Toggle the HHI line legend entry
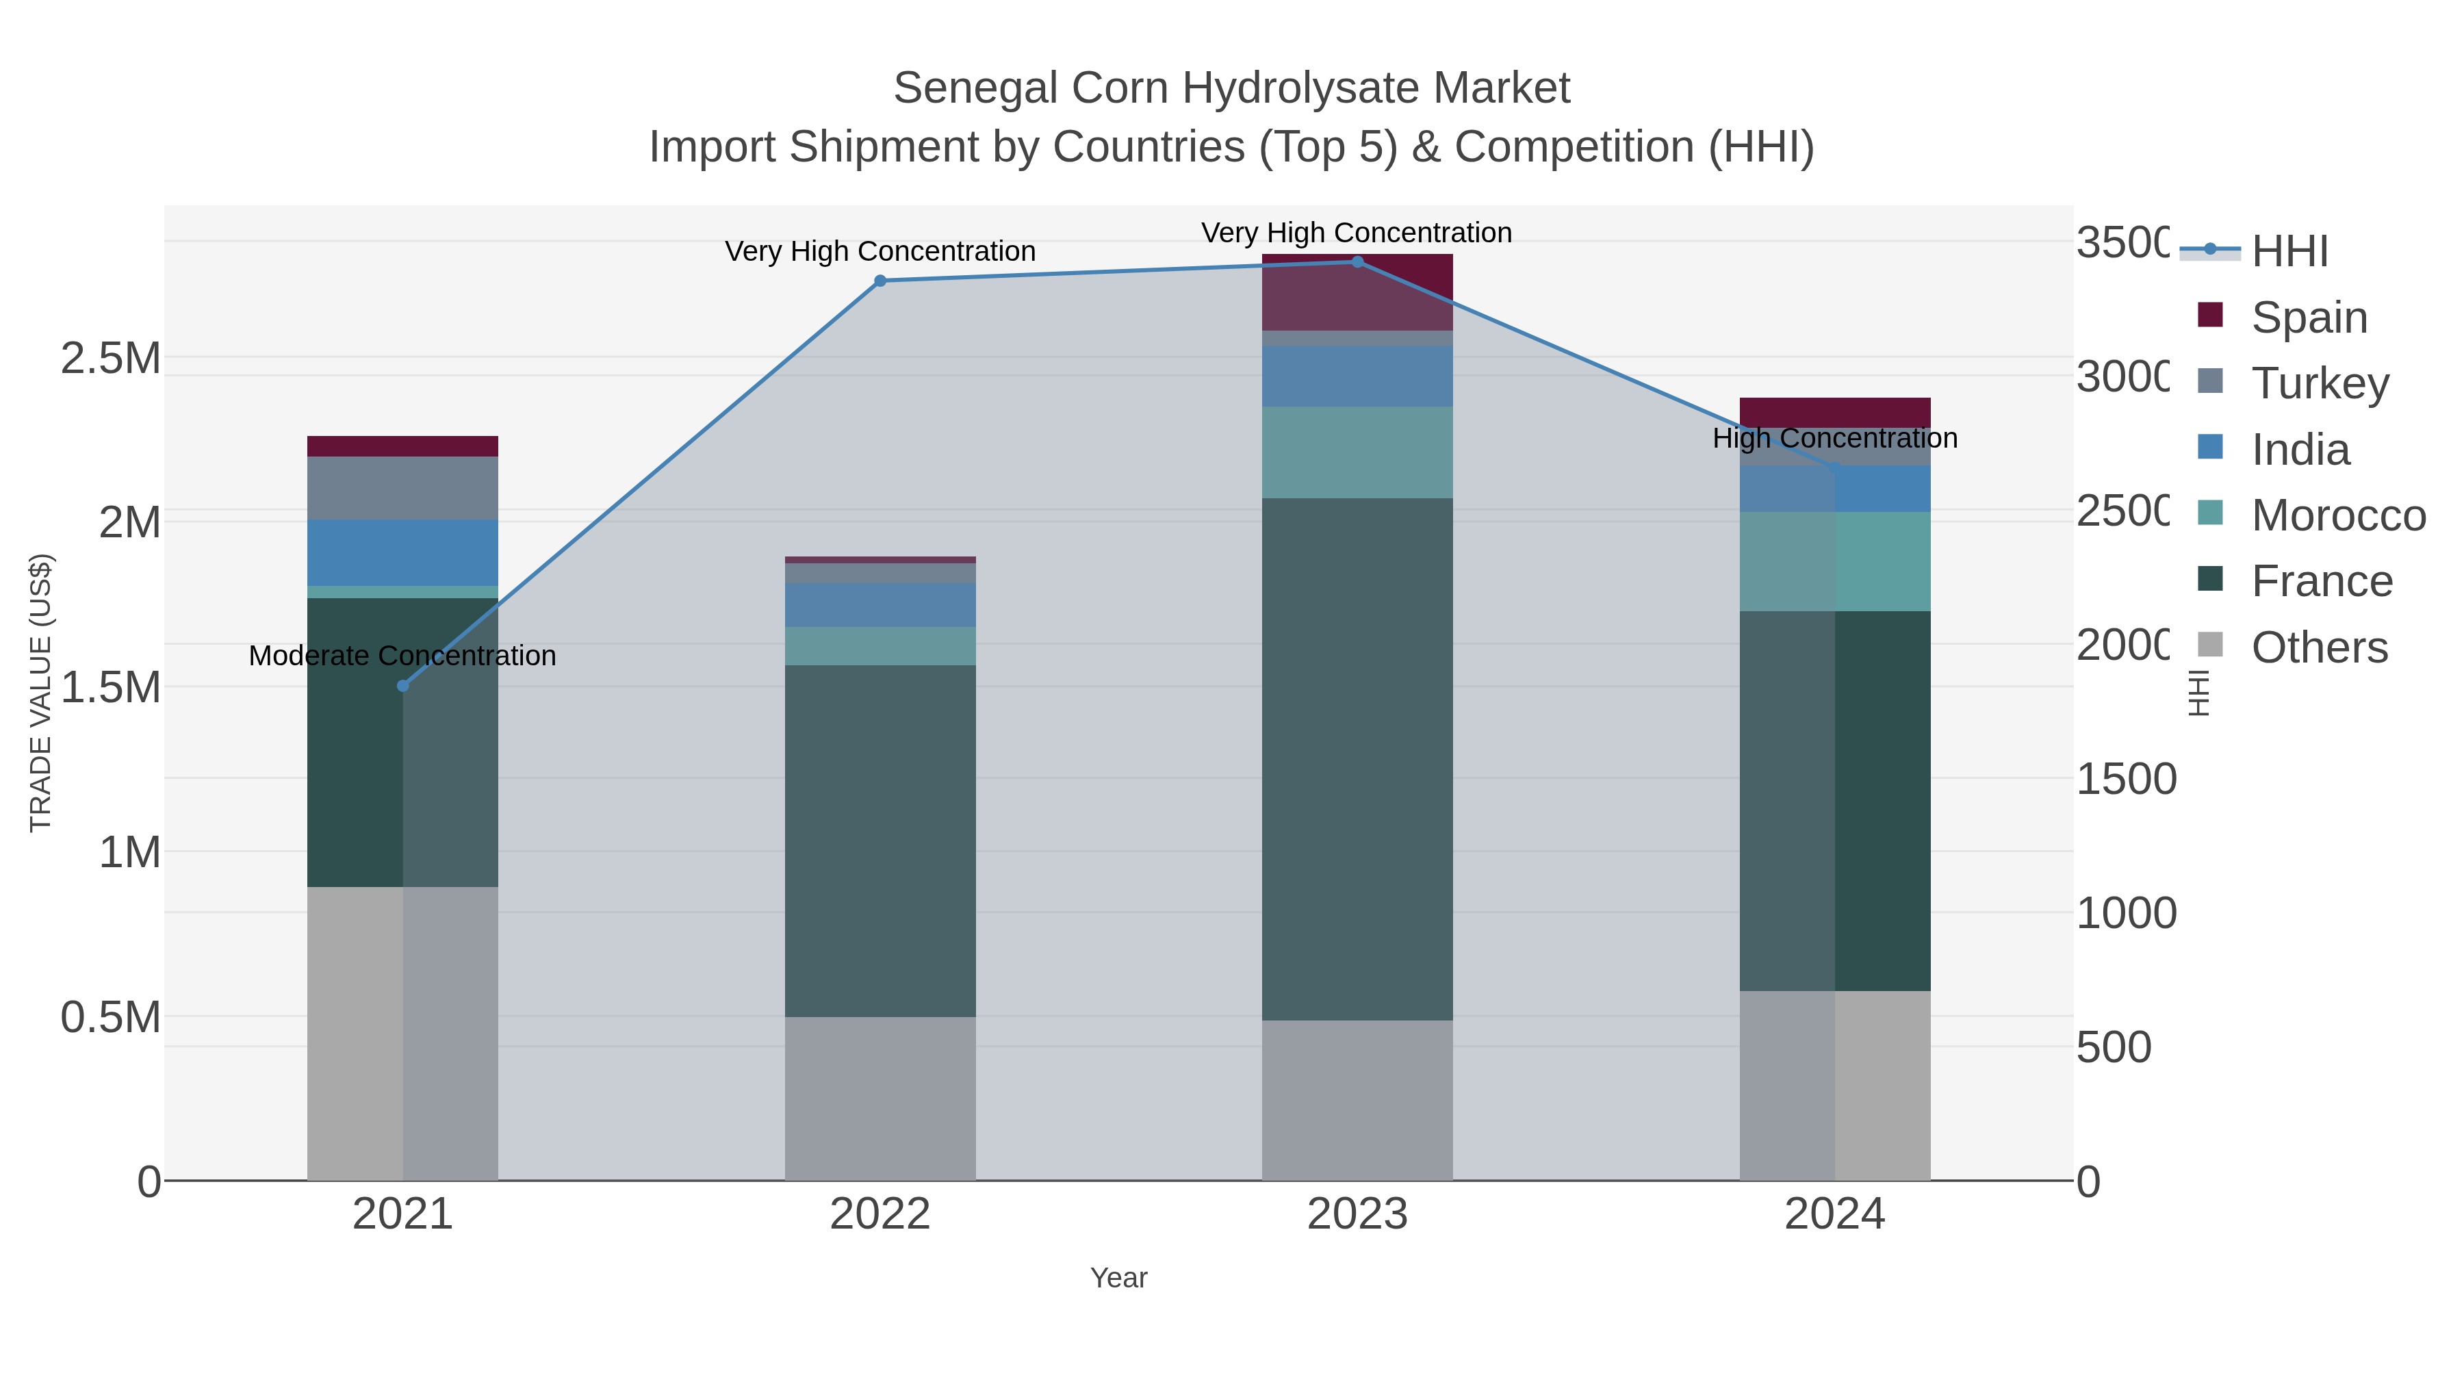Screen dimensions: 2464x1386 pyautogui.click(x=2255, y=251)
